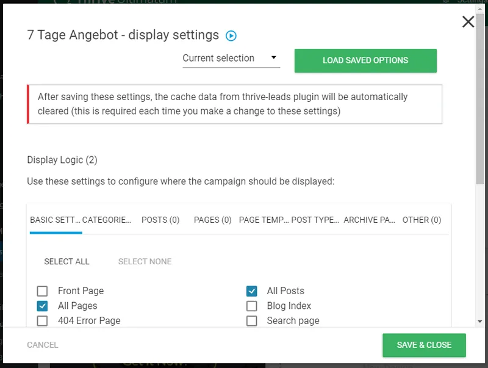The image size is (488, 368).
Task: Open the Other (0) tab
Action: pyautogui.click(x=422, y=220)
